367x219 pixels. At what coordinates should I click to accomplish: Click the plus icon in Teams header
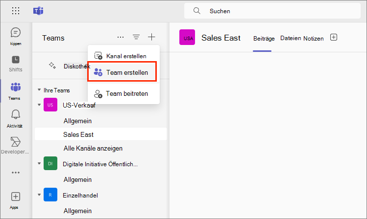point(152,37)
